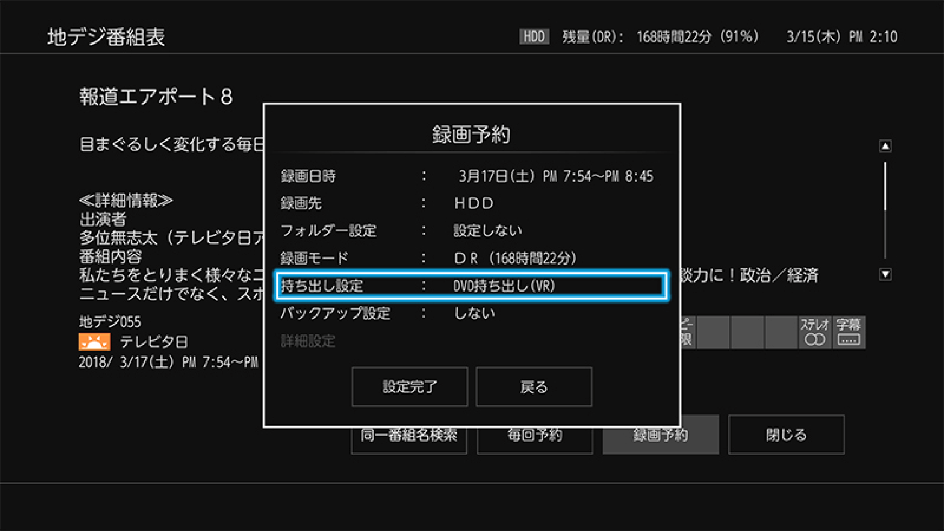Click the scroll-up arrow icon
Image resolution: width=944 pixels, height=531 pixels.
click(885, 145)
